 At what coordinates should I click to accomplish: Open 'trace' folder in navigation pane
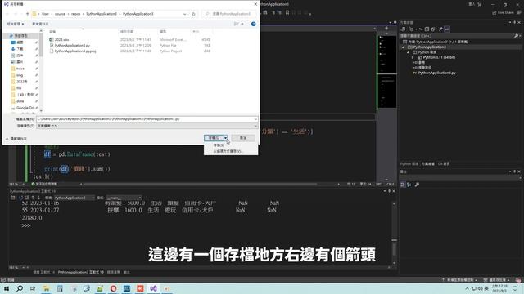pos(20,69)
